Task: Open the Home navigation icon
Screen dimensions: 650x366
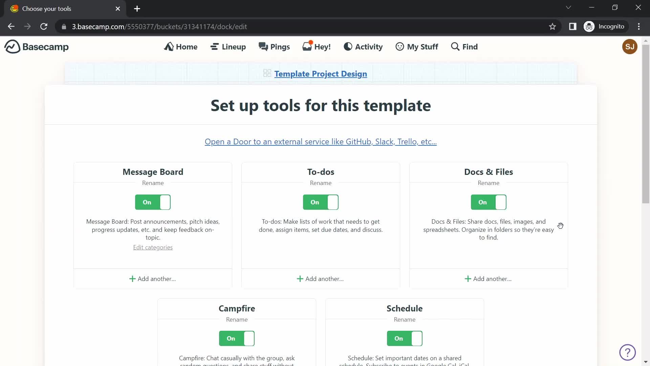Action: pos(170,46)
